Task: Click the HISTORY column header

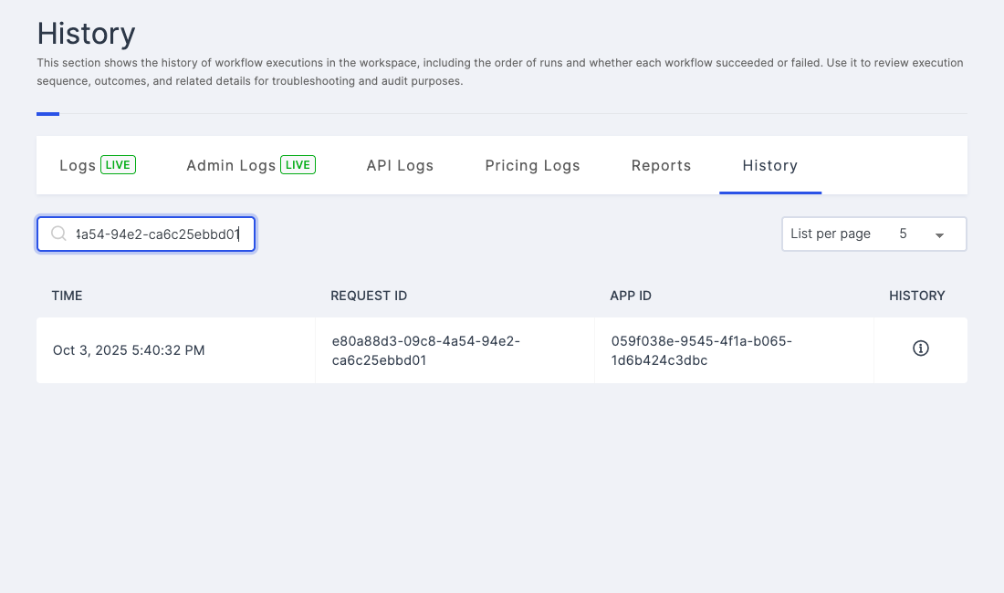Action: tap(916, 296)
